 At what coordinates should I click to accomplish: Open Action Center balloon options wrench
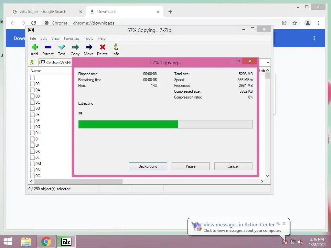pyautogui.click(x=278, y=223)
